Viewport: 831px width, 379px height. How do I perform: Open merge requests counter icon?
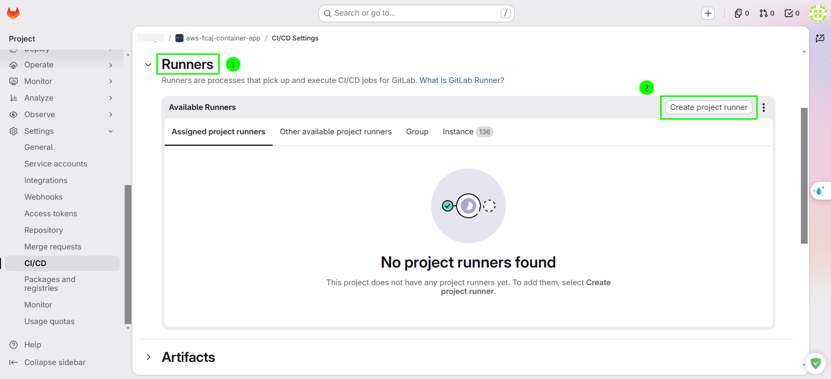(x=767, y=13)
